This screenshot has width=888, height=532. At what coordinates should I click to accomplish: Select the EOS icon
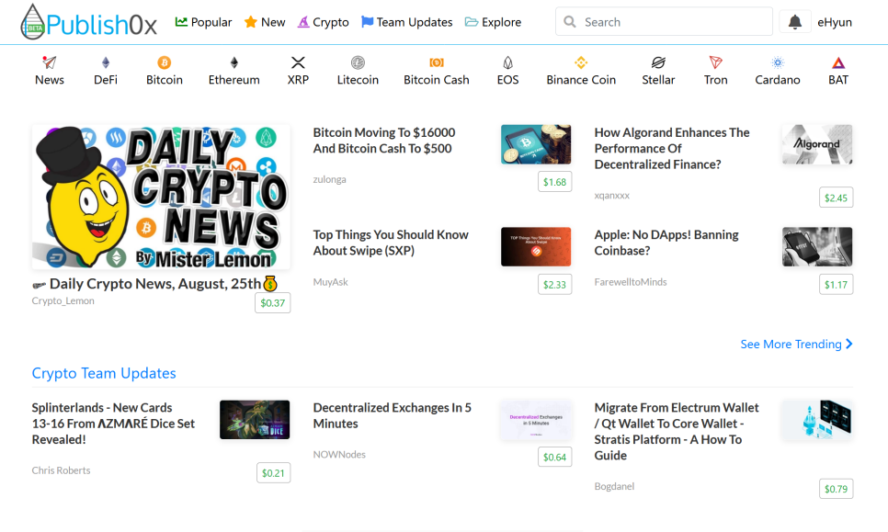[x=507, y=62]
